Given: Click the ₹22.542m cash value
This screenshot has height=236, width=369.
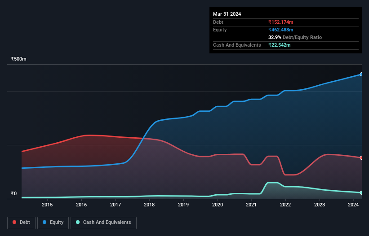Looking at the screenshot, I should coord(280,45).
